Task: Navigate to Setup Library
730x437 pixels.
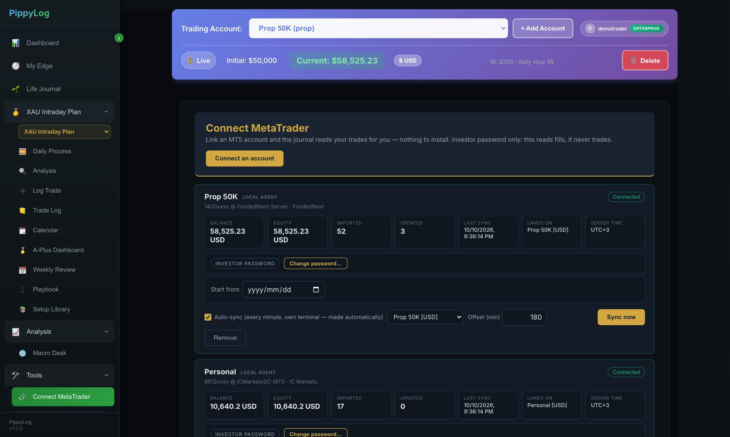Action: (51, 309)
